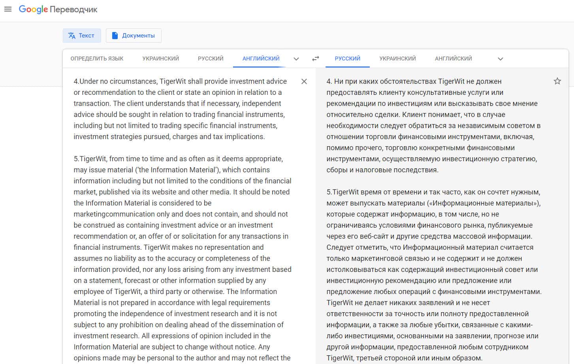
Task: Select Английский as source language
Action: pyautogui.click(x=261, y=58)
